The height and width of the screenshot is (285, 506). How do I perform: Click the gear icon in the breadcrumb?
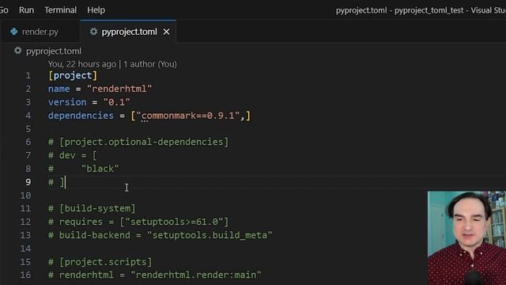[x=17, y=51]
